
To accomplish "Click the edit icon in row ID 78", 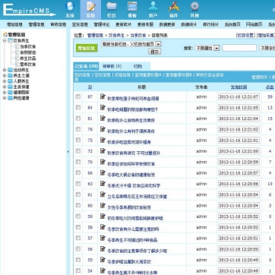I will (103, 129).
